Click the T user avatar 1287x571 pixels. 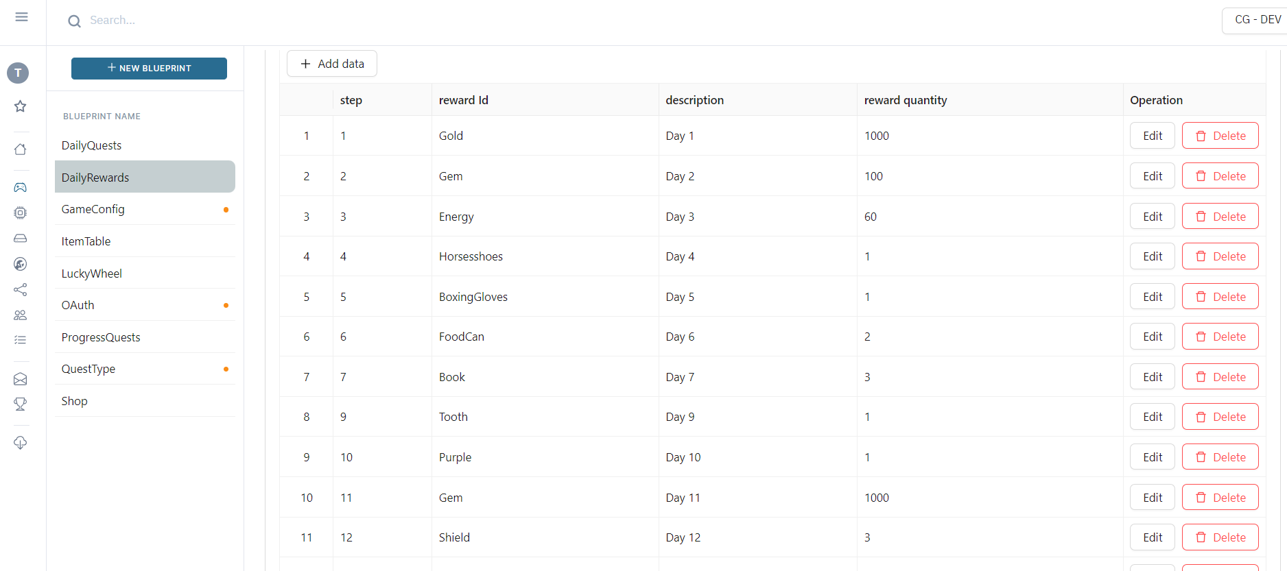(18, 73)
